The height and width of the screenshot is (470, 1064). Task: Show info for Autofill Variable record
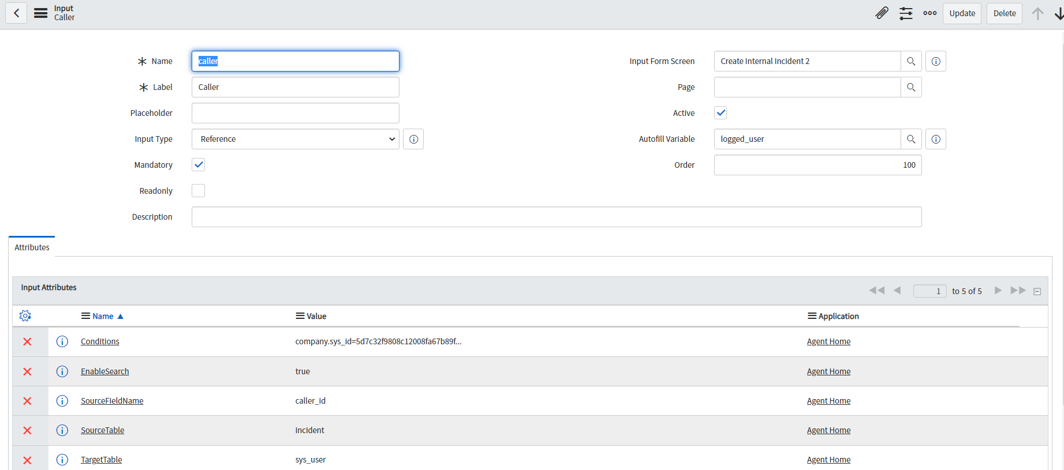pos(936,139)
